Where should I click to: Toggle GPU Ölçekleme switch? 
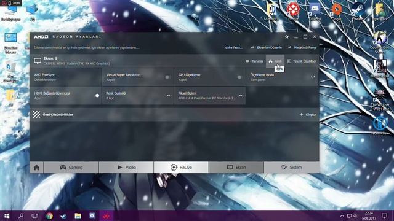[x=239, y=77]
